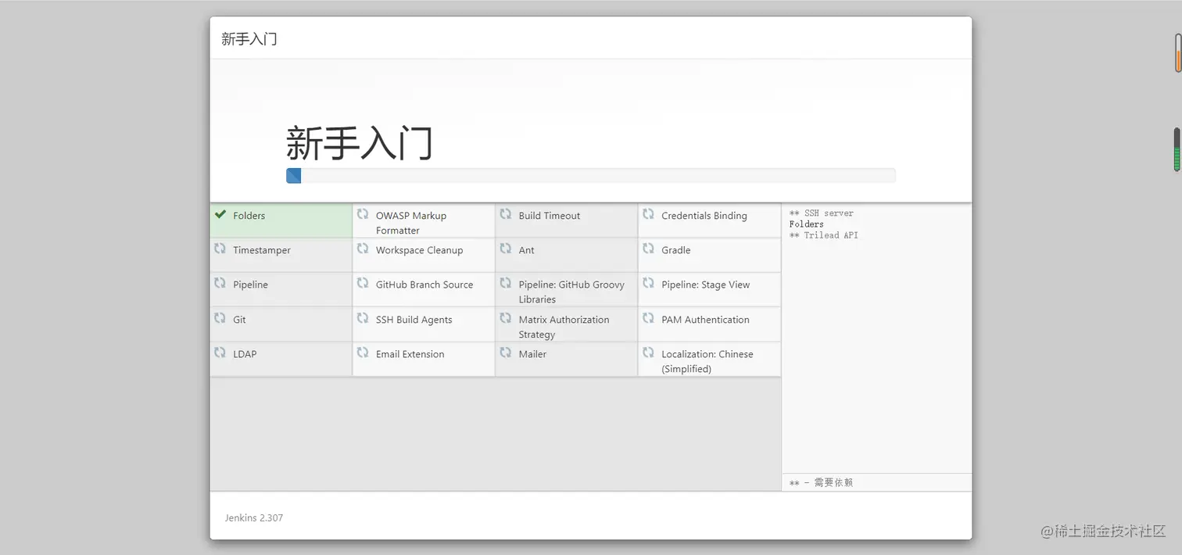Select the Timestamper plugin name
Screen dimensions: 1182x555
click(x=262, y=250)
